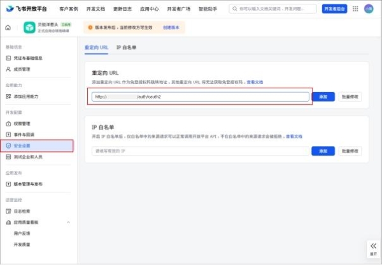
Task: Go to home via the house icon
Action: pos(8,27)
